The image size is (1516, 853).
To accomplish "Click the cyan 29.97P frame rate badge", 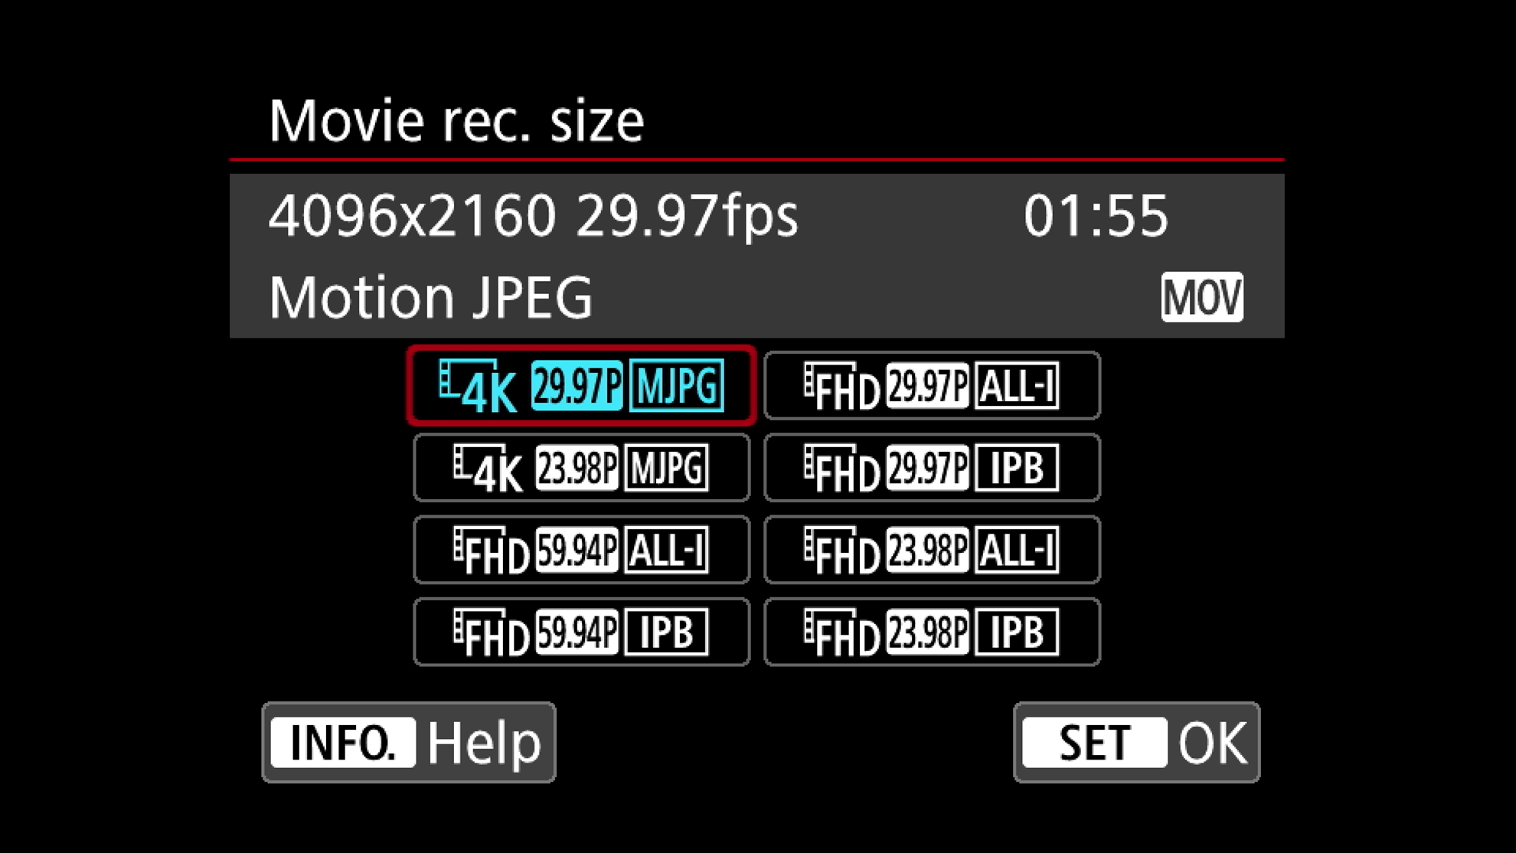I will point(577,385).
